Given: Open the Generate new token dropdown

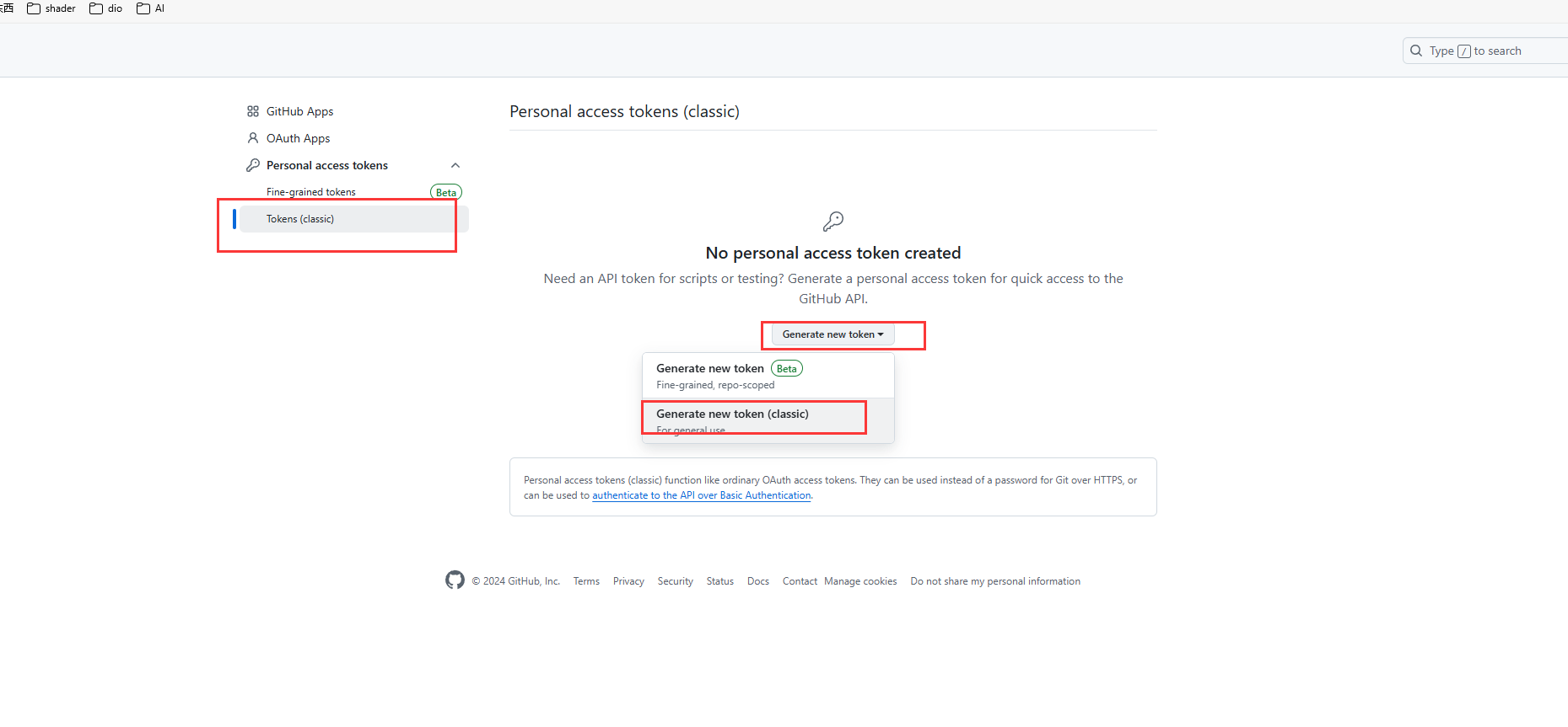Looking at the screenshot, I should (x=832, y=334).
